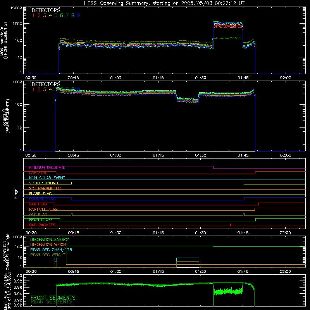Click the red BAD_PACKETS spike near 01:41
The image size is (310, 310).
(x=231, y=225)
